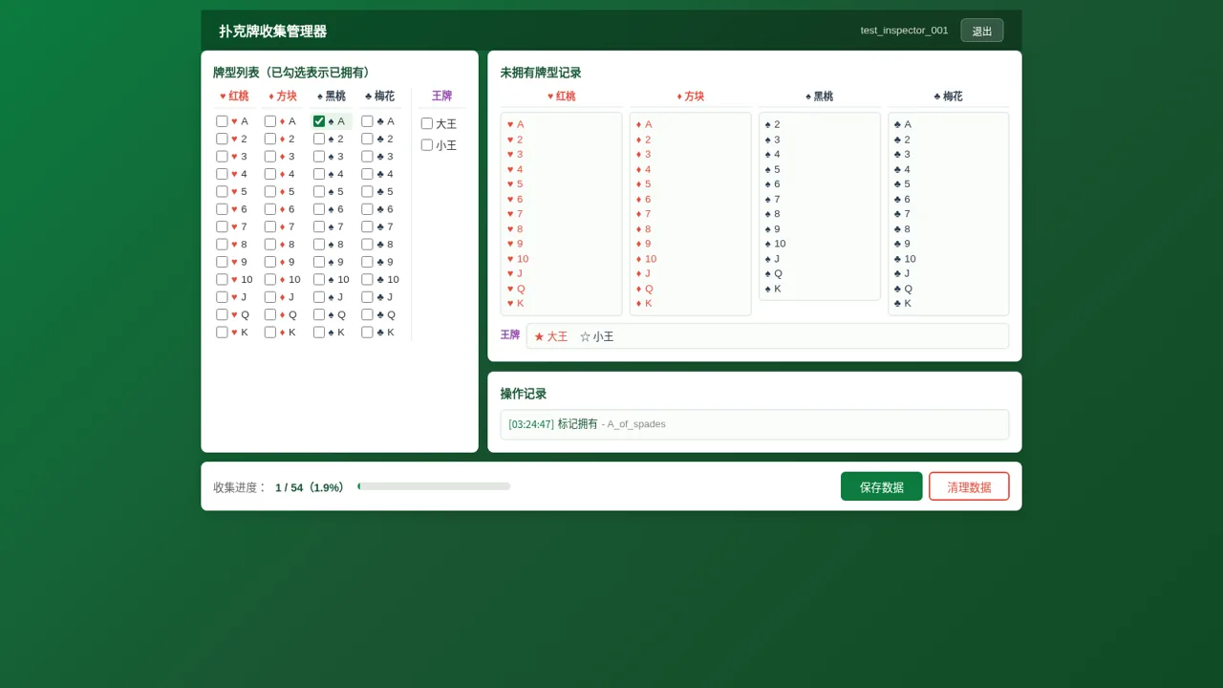Image resolution: width=1223 pixels, height=688 pixels.
Task: Mark the 小王 joker as owned
Action: [x=427, y=145]
